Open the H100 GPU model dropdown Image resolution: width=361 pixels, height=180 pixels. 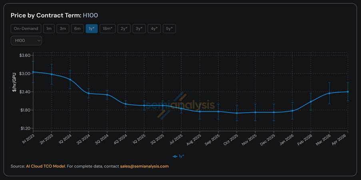[x=26, y=41]
